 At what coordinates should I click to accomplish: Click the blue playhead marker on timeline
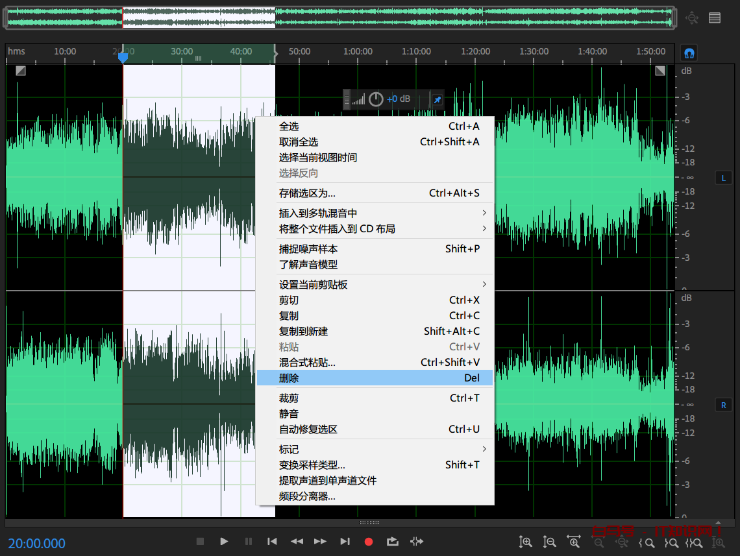(x=123, y=58)
